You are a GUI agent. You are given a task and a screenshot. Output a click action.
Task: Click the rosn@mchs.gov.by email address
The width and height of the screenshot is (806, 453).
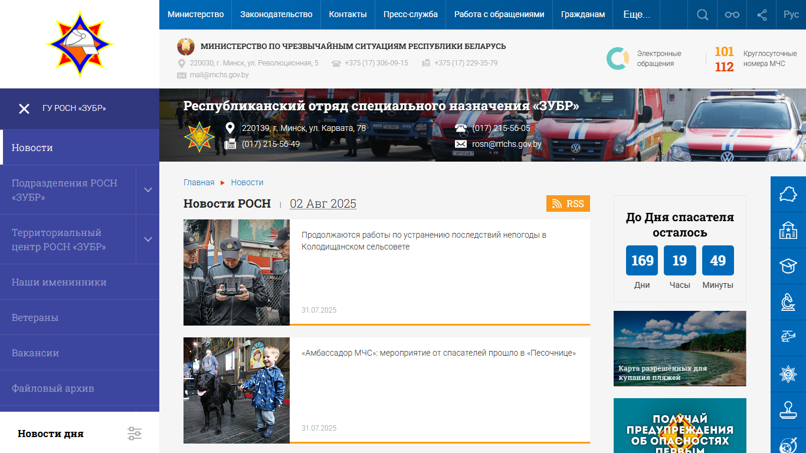[506, 144]
